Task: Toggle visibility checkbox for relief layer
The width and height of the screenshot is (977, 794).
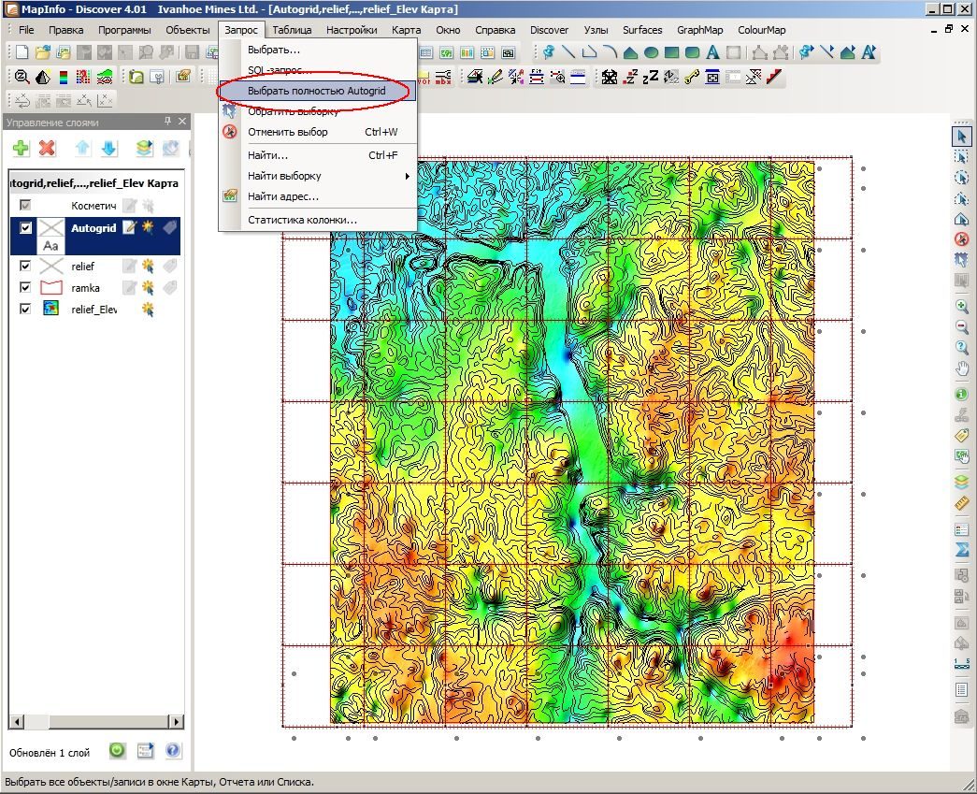Action: 25,267
